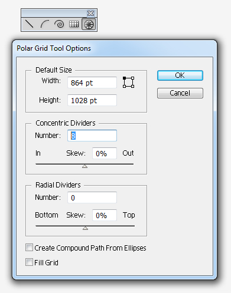231x293 pixels.
Task: Click the Width input field
Action: pyautogui.click(x=92, y=83)
